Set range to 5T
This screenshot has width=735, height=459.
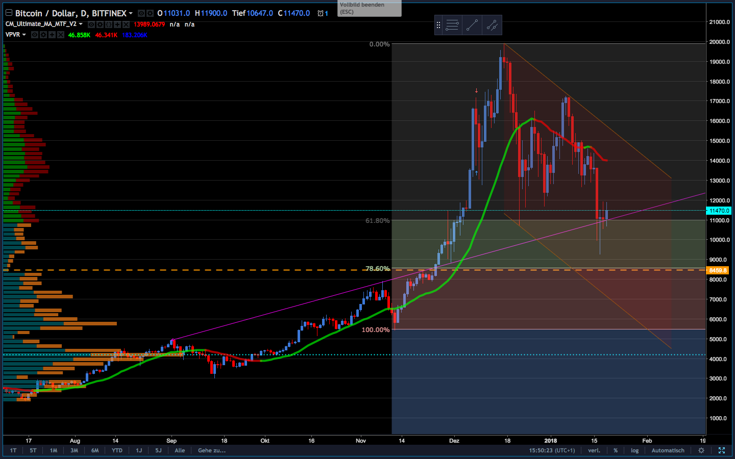pyautogui.click(x=33, y=450)
